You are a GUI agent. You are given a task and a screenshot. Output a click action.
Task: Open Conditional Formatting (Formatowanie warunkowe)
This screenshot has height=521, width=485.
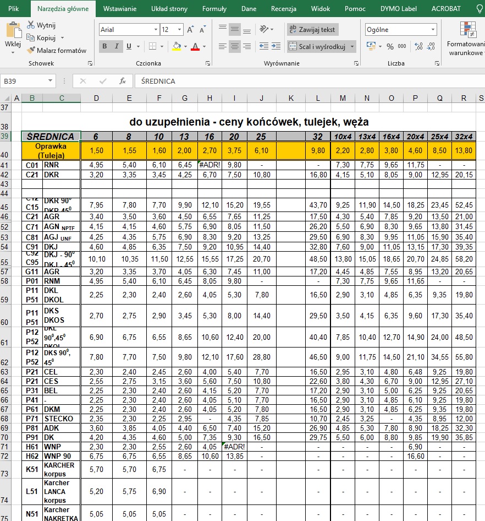pos(466,39)
